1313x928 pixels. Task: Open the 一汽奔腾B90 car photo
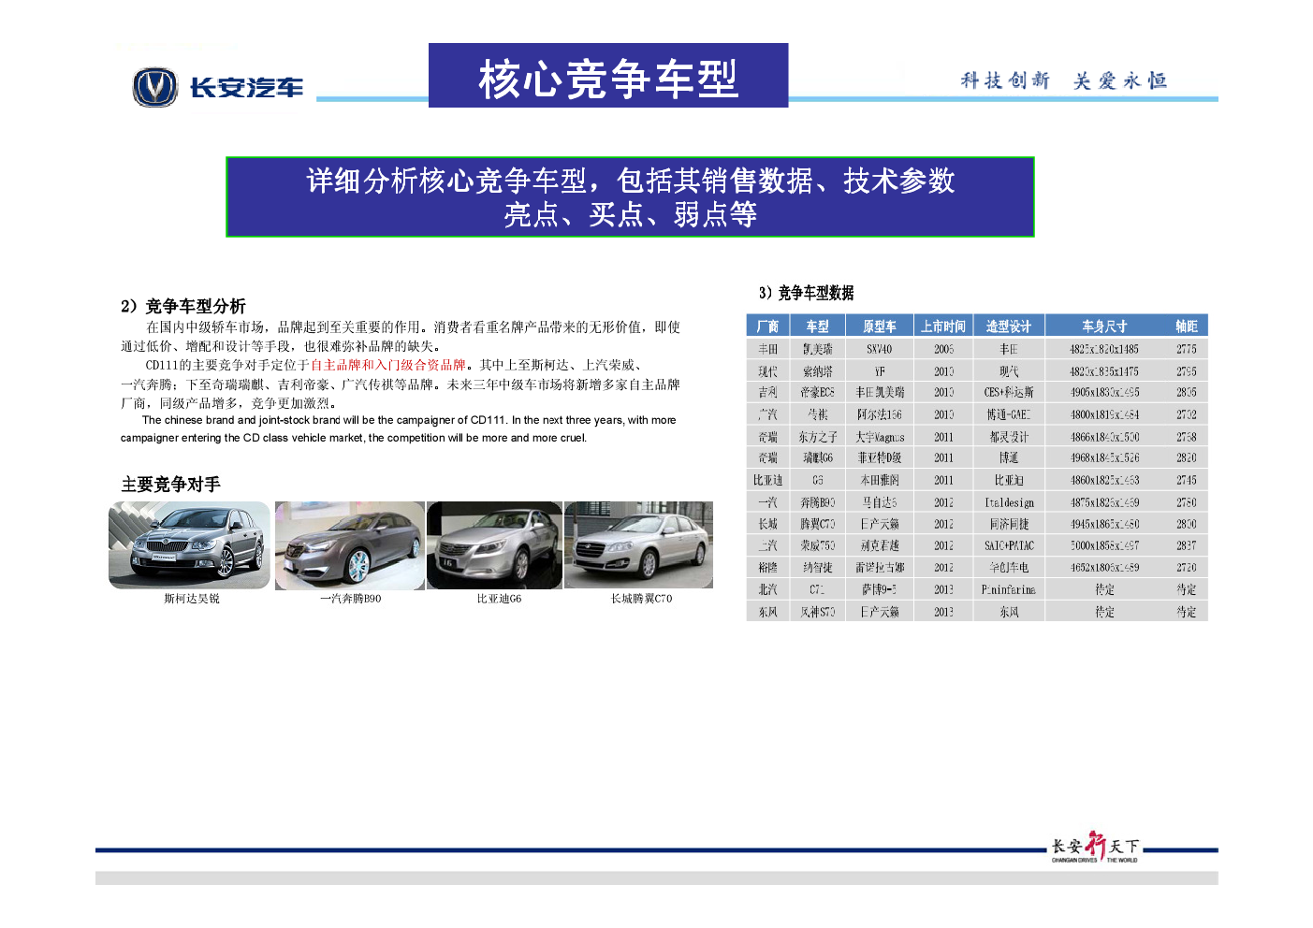coord(350,545)
